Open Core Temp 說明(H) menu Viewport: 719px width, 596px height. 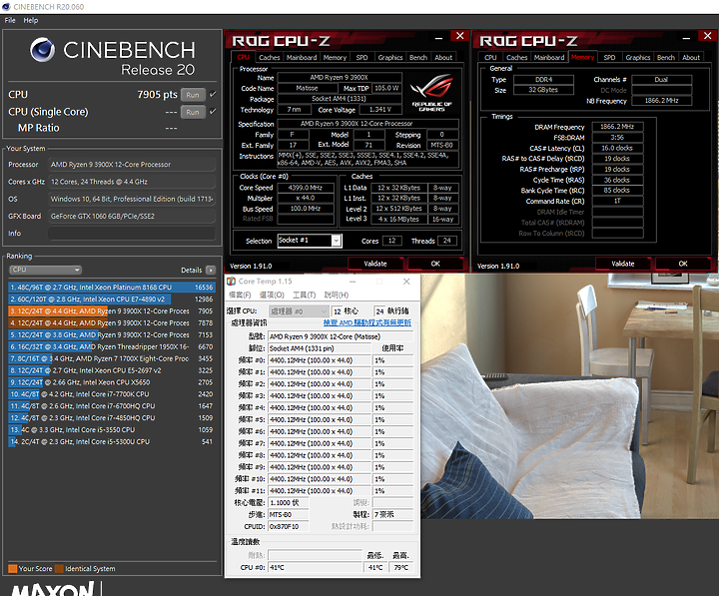(337, 296)
